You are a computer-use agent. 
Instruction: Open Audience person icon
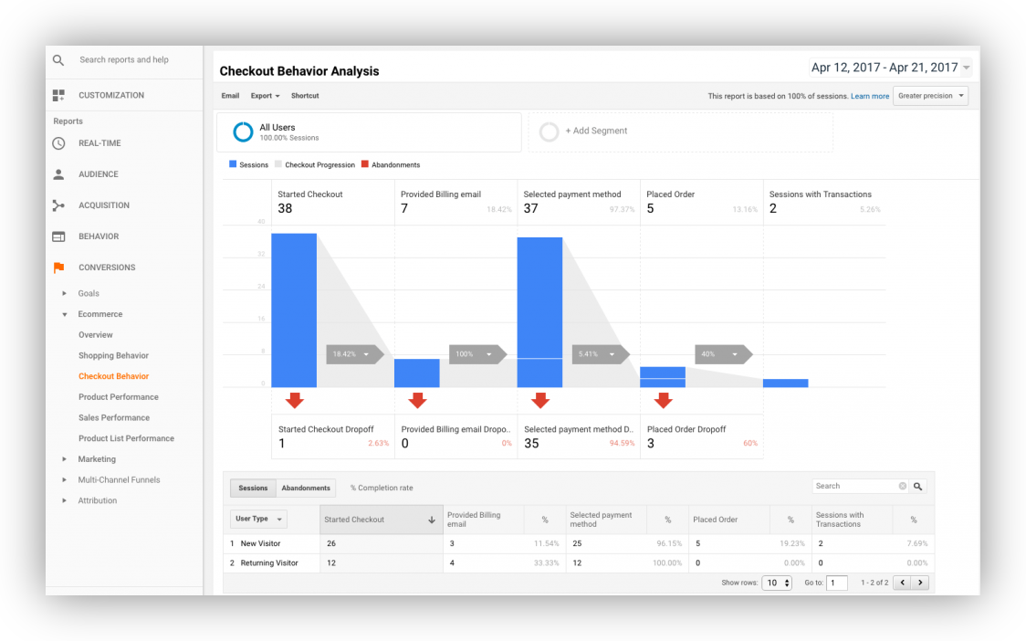point(59,174)
